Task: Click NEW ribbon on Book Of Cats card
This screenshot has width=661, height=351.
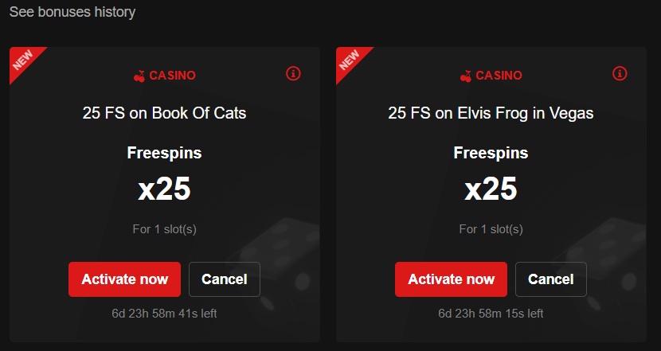Action: [23, 60]
